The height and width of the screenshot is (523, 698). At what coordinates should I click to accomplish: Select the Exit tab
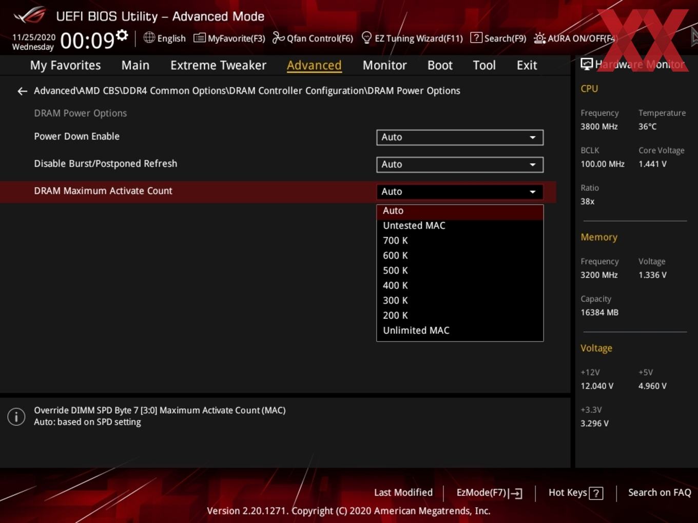tap(527, 66)
